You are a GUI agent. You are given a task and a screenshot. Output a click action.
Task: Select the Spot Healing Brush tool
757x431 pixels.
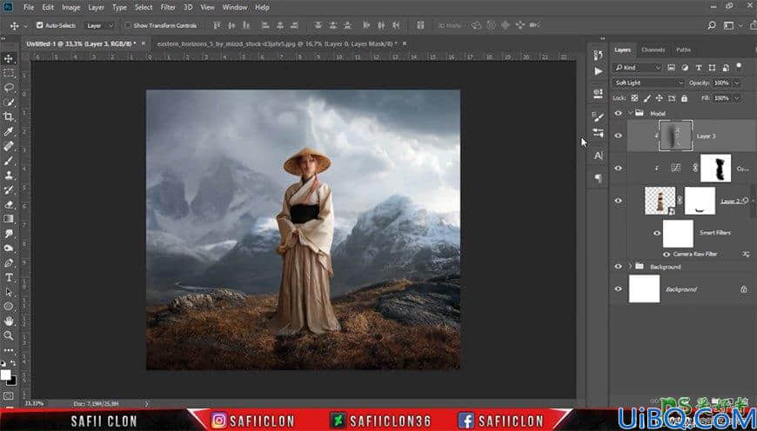9,146
